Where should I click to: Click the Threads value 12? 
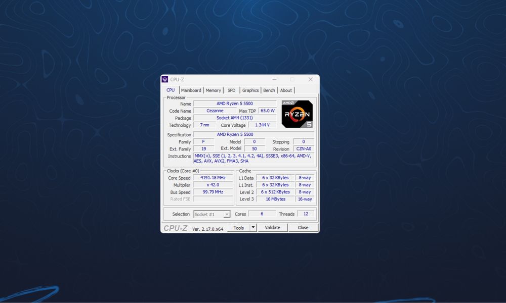tap(306, 214)
